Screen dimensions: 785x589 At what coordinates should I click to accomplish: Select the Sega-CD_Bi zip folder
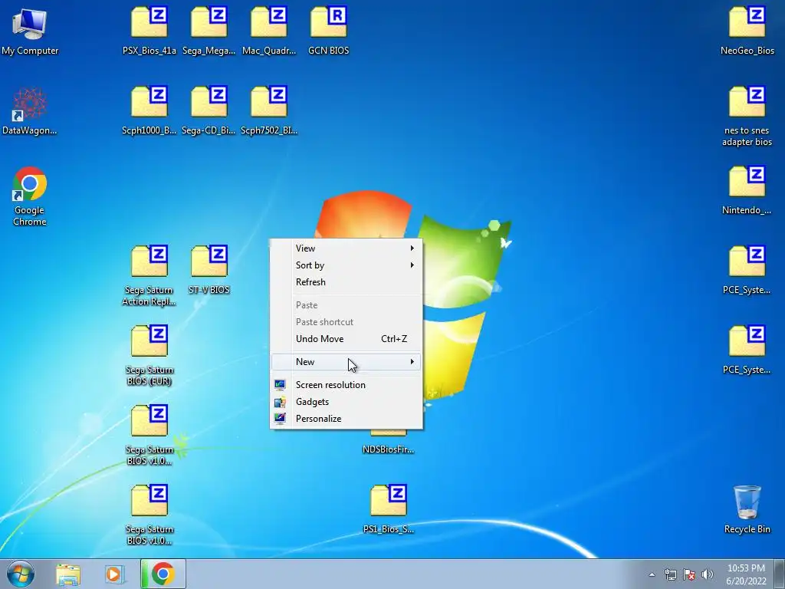coord(209,110)
